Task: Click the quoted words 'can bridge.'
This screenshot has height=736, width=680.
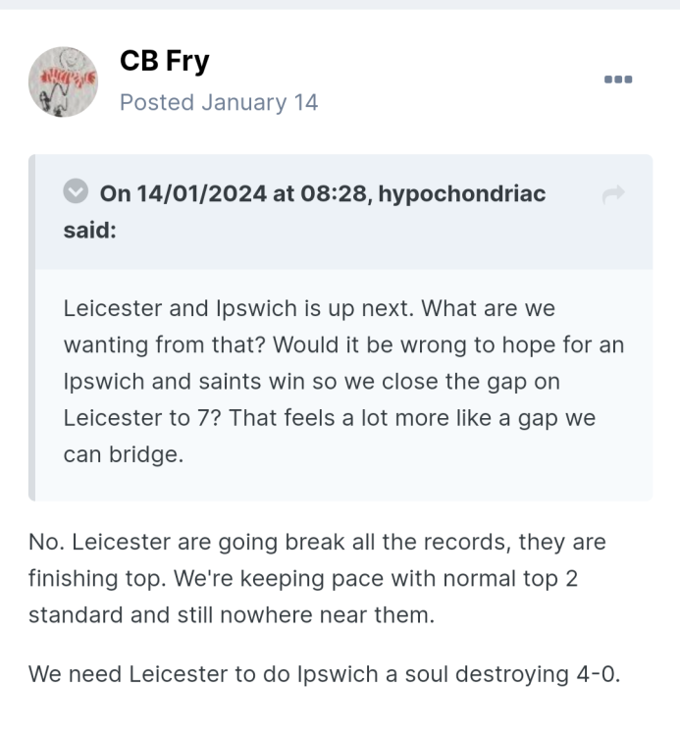Action: 124,455
